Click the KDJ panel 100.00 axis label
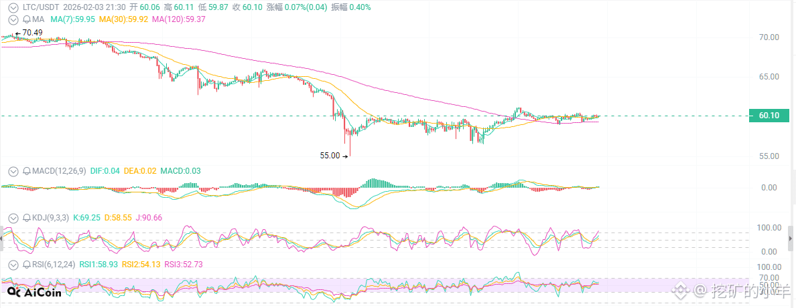 click(x=769, y=227)
